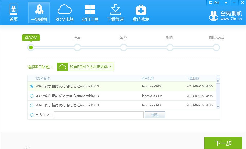Click the custom ROM path input field
The image size is (246, 149).
click(99, 115)
